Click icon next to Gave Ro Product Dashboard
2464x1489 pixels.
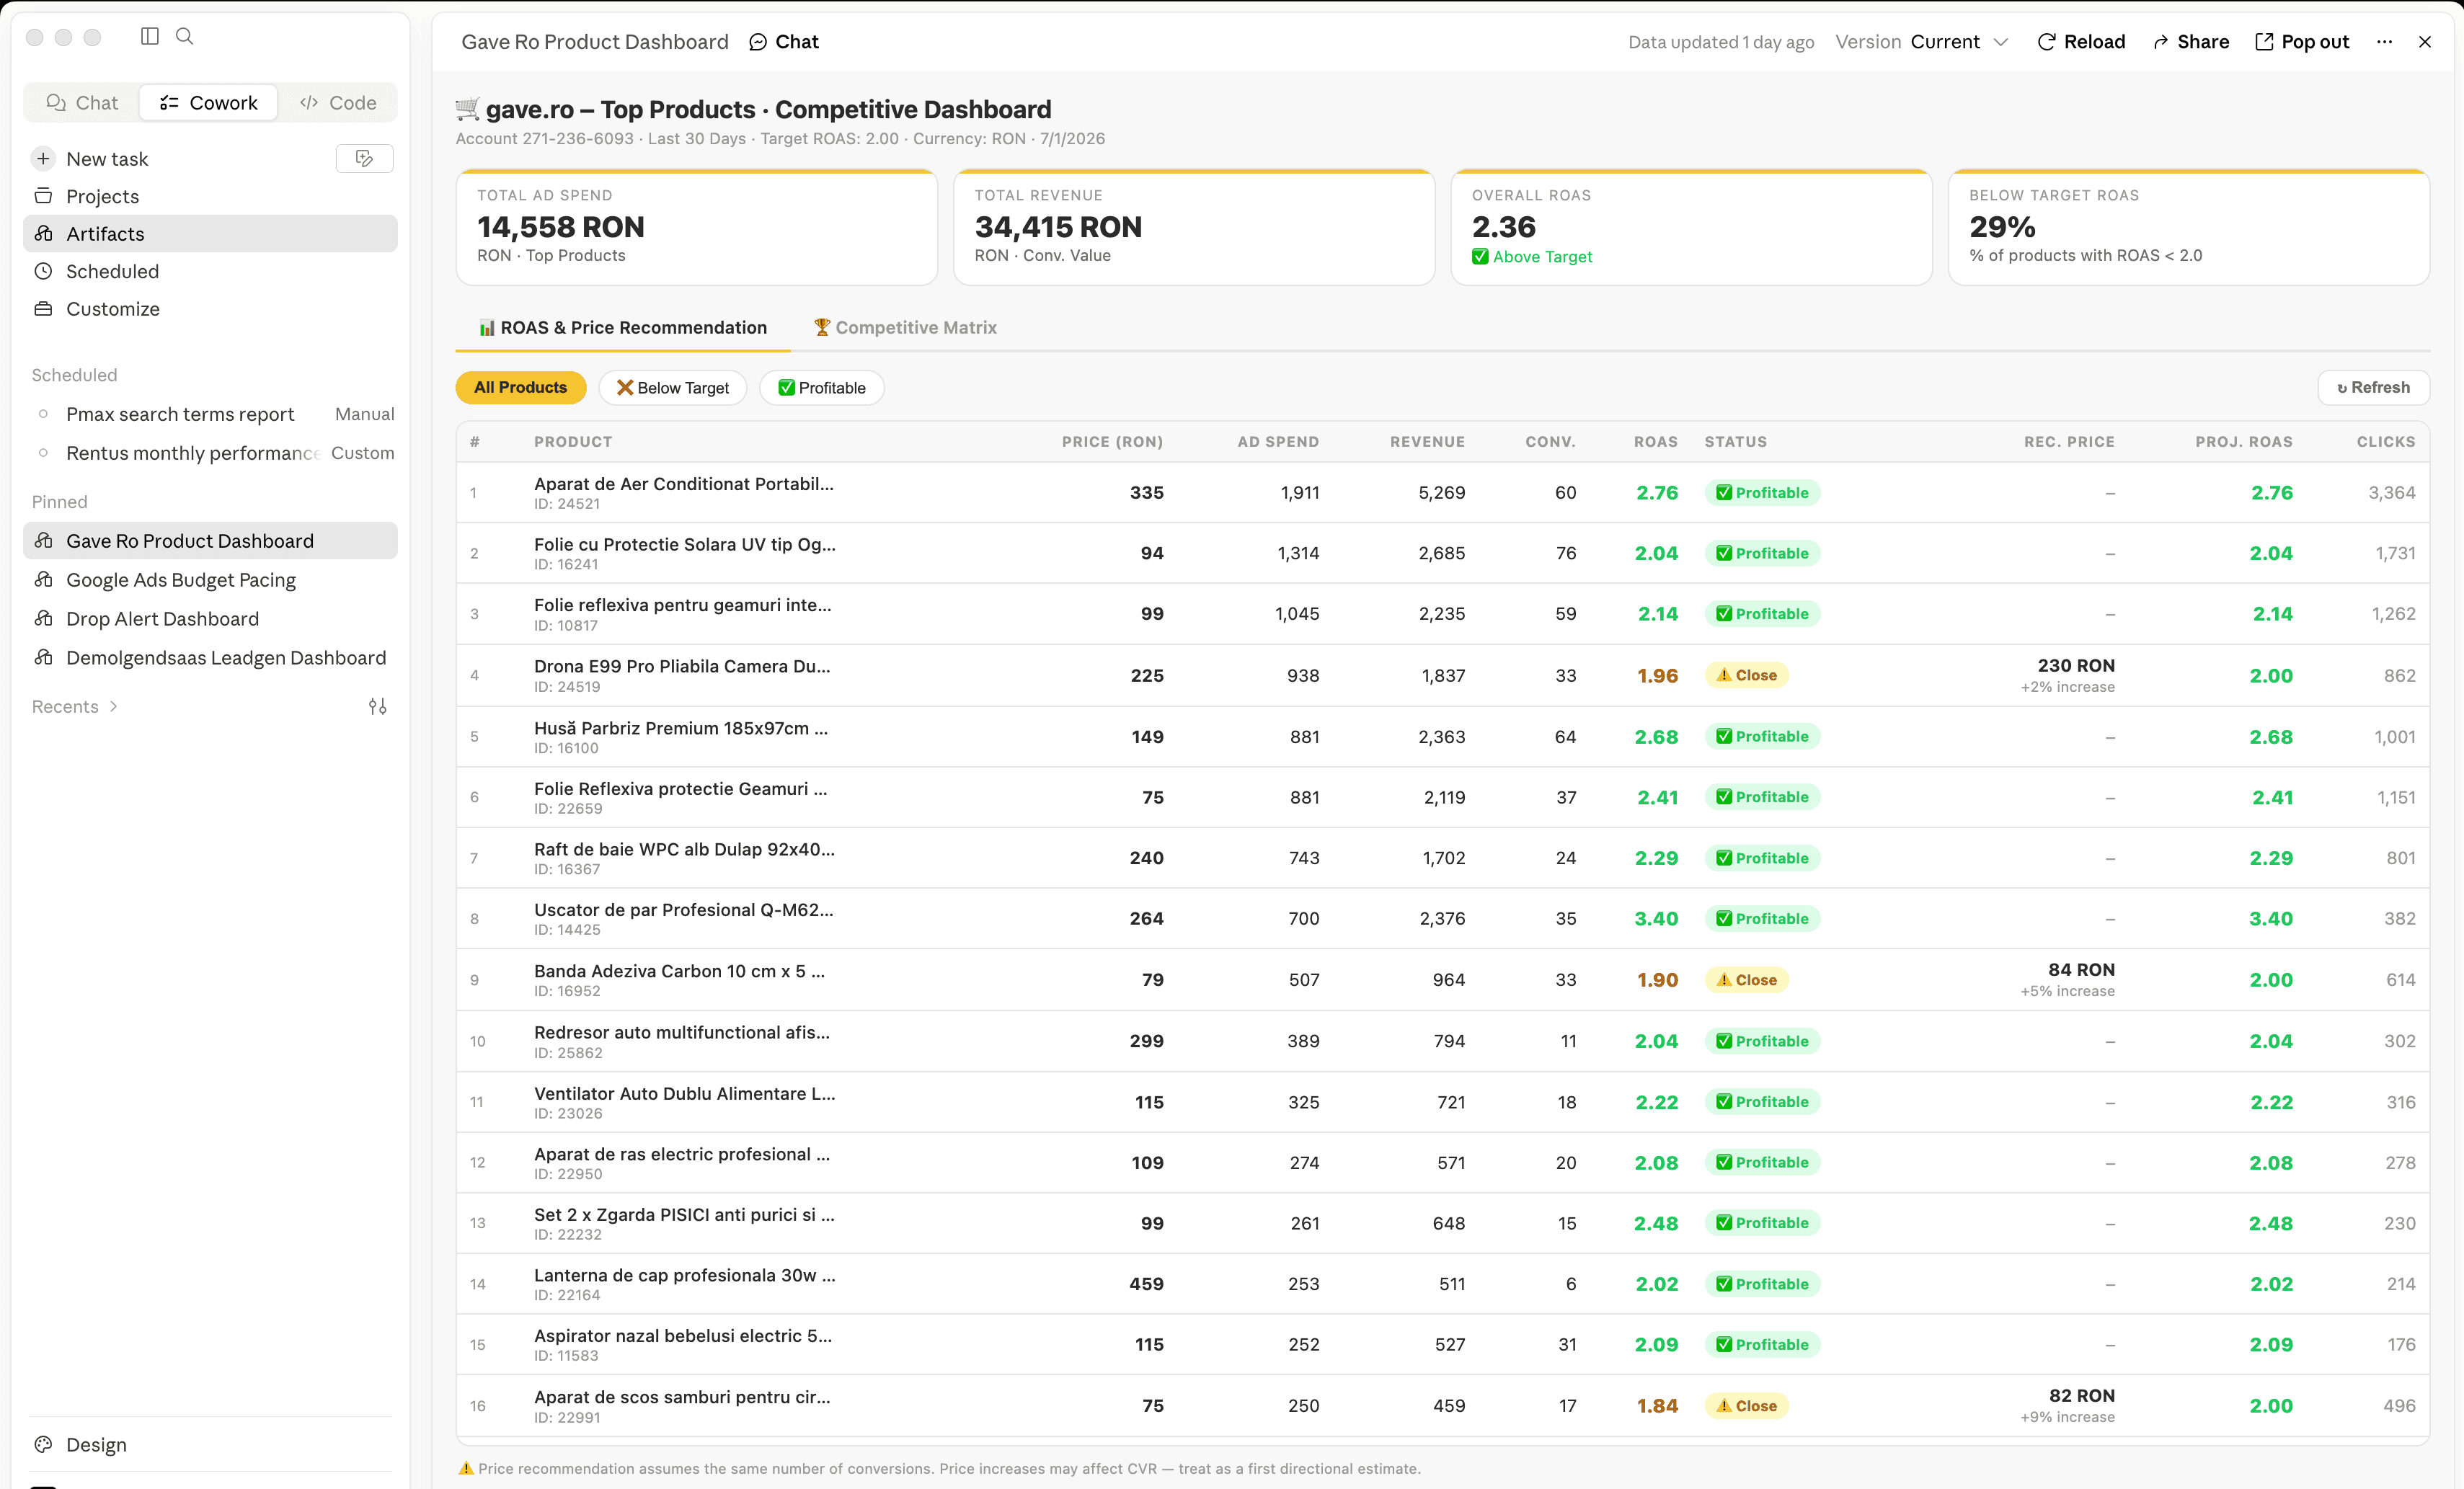[x=43, y=540]
